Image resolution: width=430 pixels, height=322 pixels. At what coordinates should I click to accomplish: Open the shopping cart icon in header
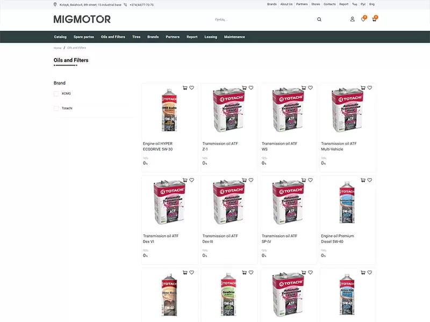(376, 19)
